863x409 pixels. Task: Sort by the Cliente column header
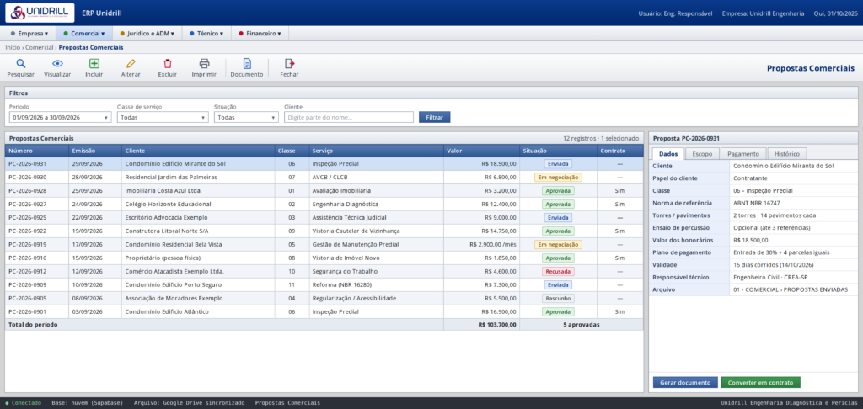pos(198,151)
